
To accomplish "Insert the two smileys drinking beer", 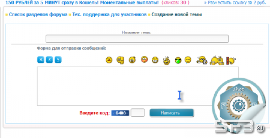I will (x=217, y=60).
